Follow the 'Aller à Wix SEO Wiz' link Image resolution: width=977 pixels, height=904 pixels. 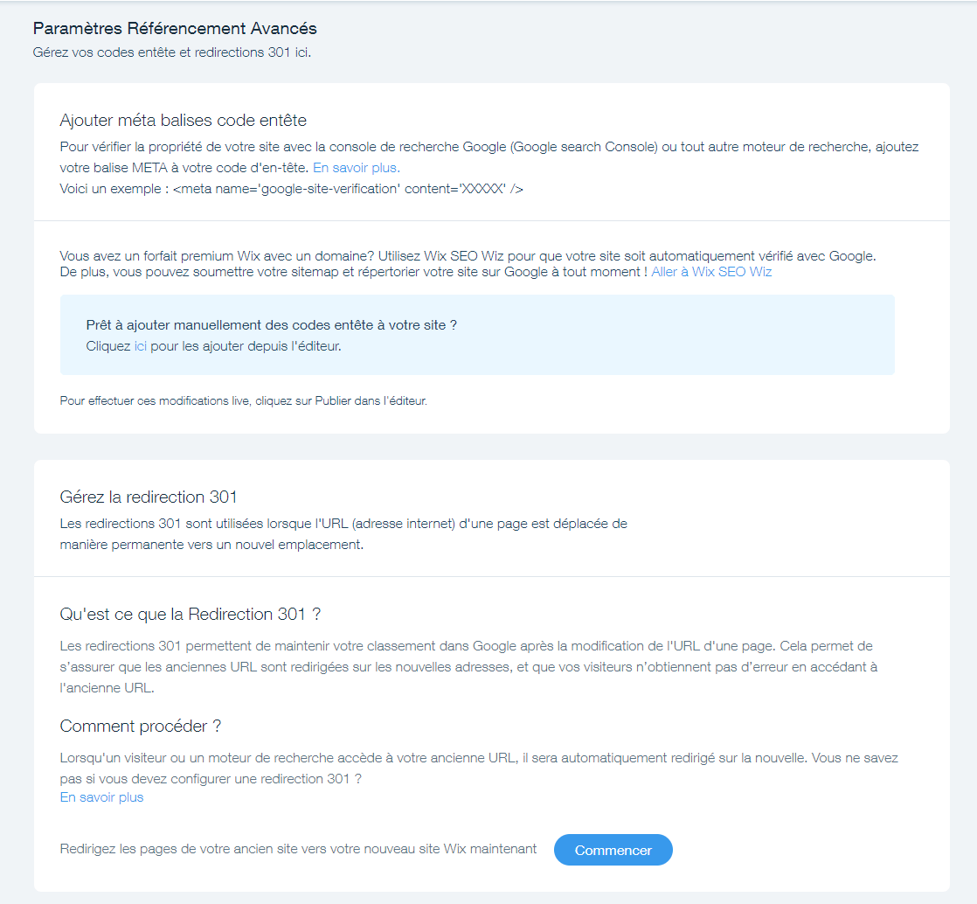coord(711,272)
